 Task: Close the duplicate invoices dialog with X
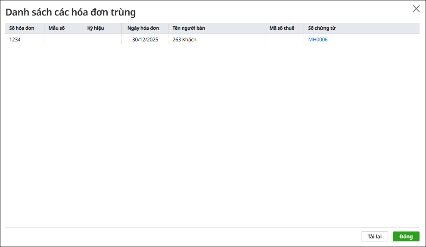click(x=416, y=9)
